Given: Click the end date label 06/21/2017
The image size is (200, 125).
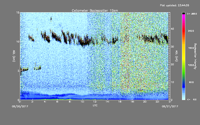Looking at the screenshot, I should click(x=170, y=106).
